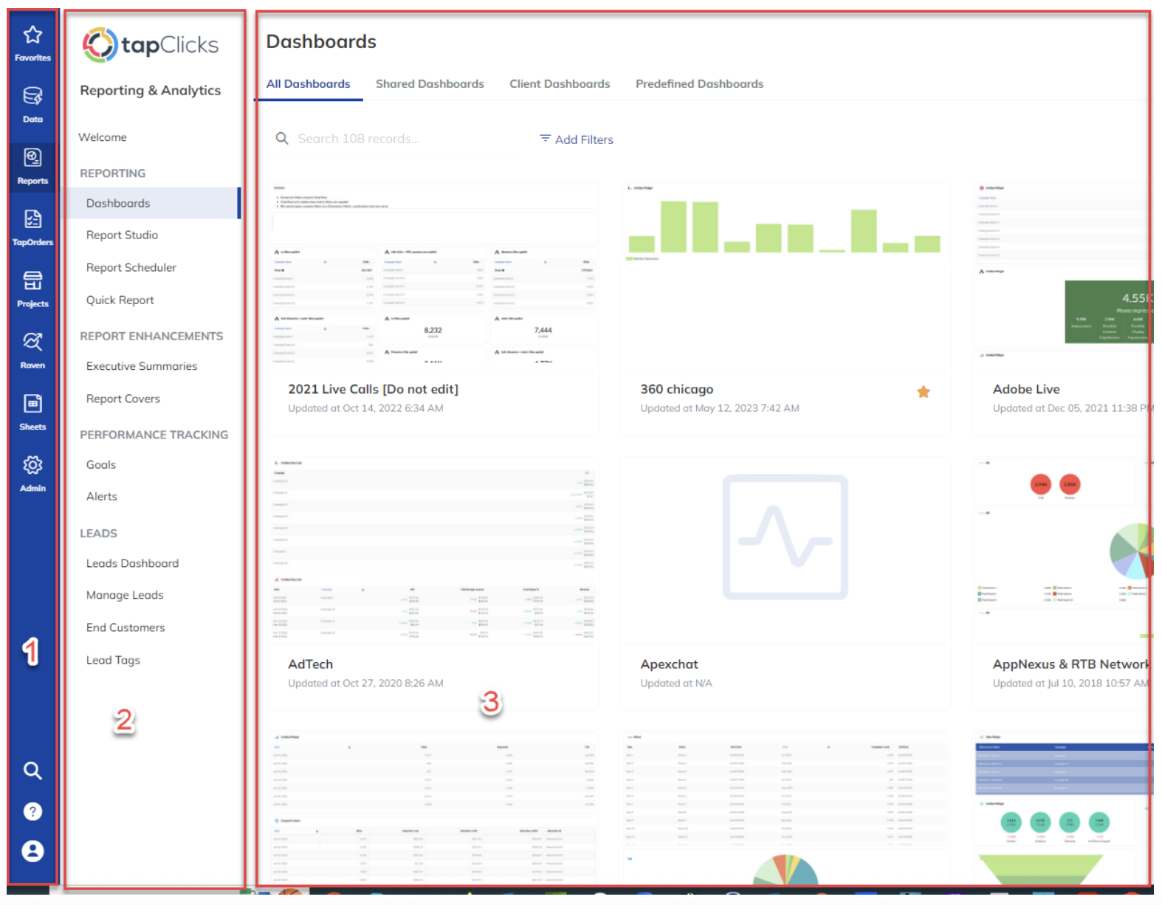The height and width of the screenshot is (905, 1162).
Task: Open the help question mark icon
Action: click(x=32, y=811)
